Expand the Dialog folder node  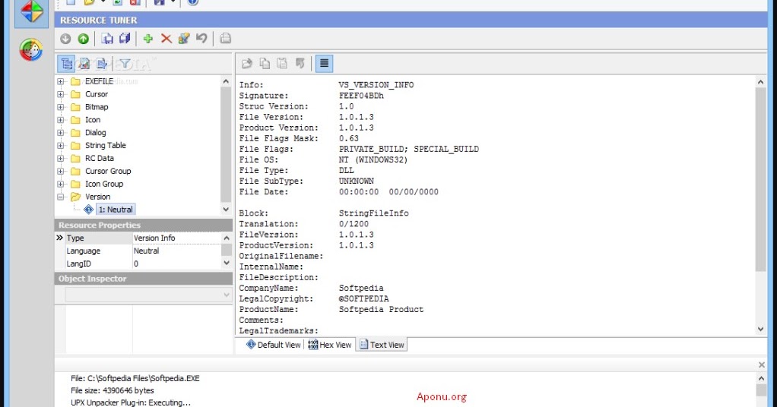click(61, 133)
